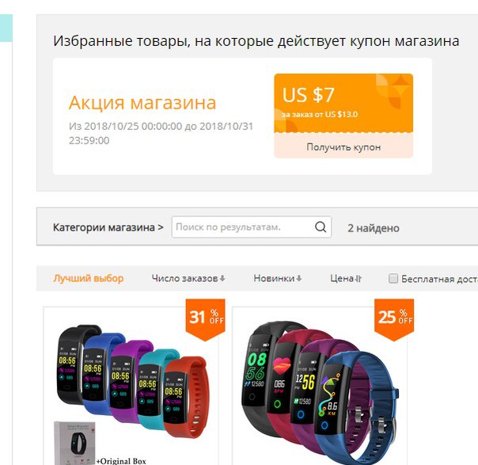
Task: Click the Новинки sort arrow icon
Action: [299, 278]
